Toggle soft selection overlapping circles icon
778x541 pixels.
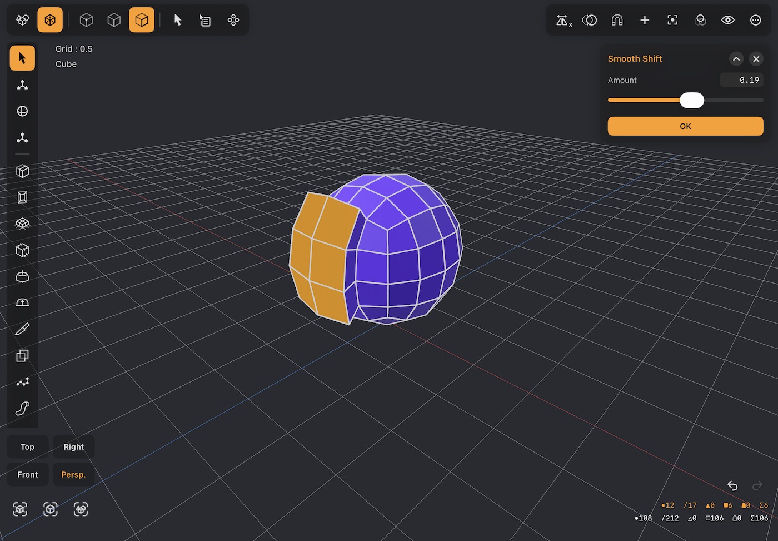point(590,20)
